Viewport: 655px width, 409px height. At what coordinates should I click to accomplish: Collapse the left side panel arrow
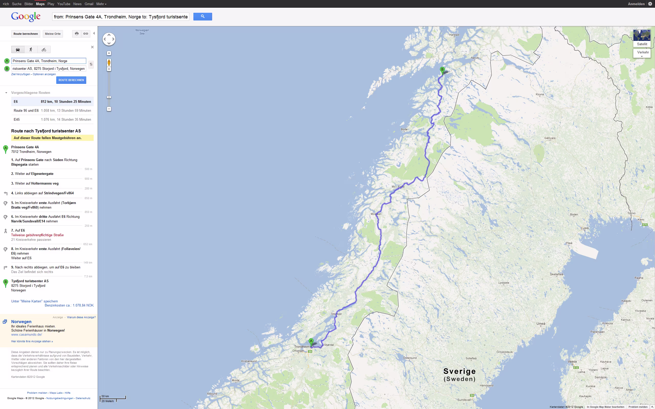94,33
